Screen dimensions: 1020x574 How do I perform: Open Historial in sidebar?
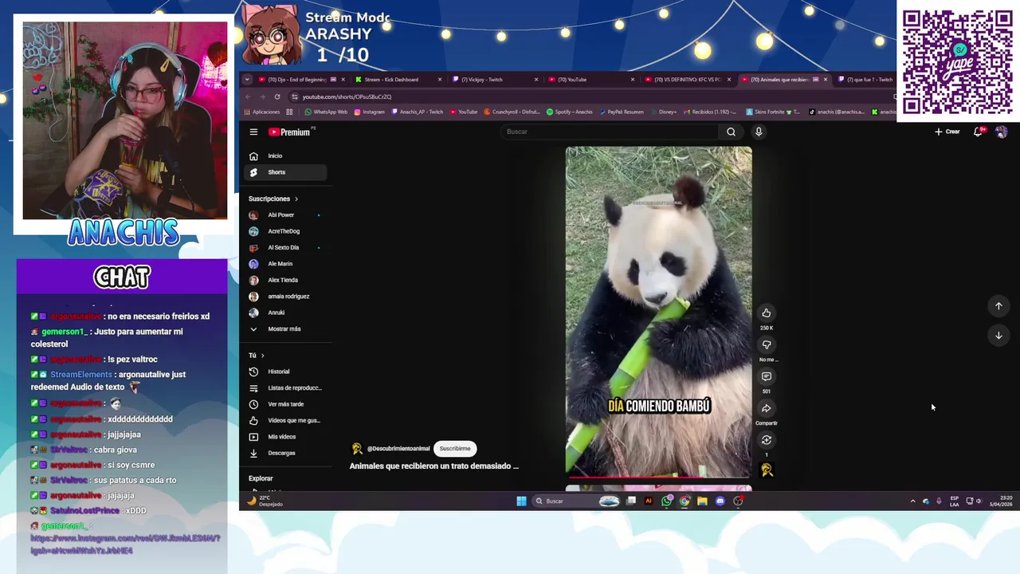pyautogui.click(x=285, y=372)
